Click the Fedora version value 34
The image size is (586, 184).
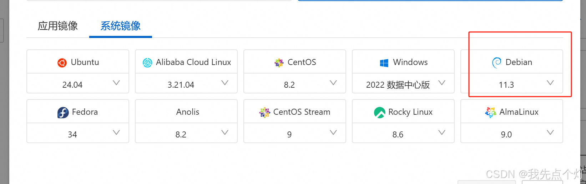(72, 135)
